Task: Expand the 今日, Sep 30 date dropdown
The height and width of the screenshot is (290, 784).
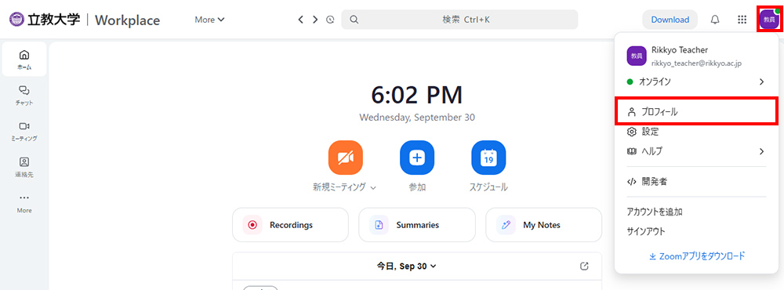Action: [x=406, y=266]
